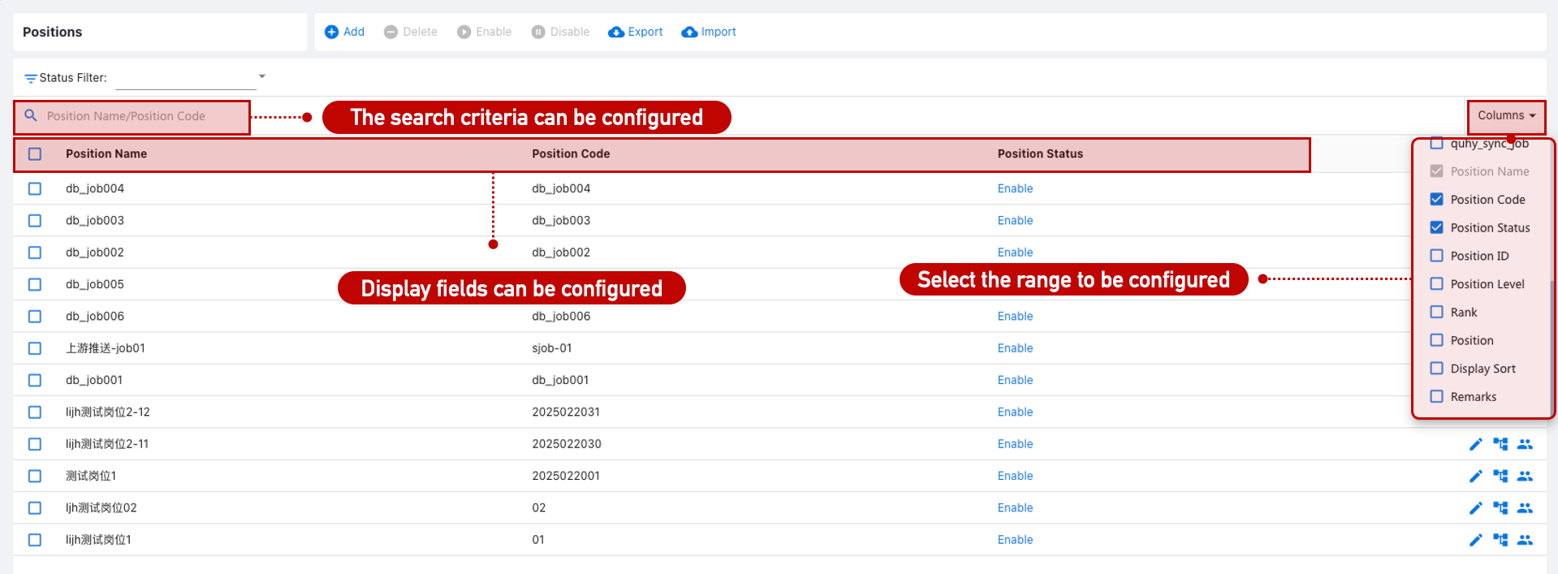Tick the checkbox for db_job004 row
The height and width of the screenshot is (574, 1558).
(35, 188)
